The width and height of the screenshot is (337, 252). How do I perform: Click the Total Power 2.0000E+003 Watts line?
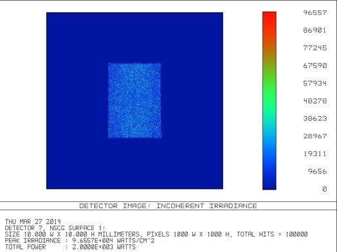pyautogui.click(x=70, y=247)
